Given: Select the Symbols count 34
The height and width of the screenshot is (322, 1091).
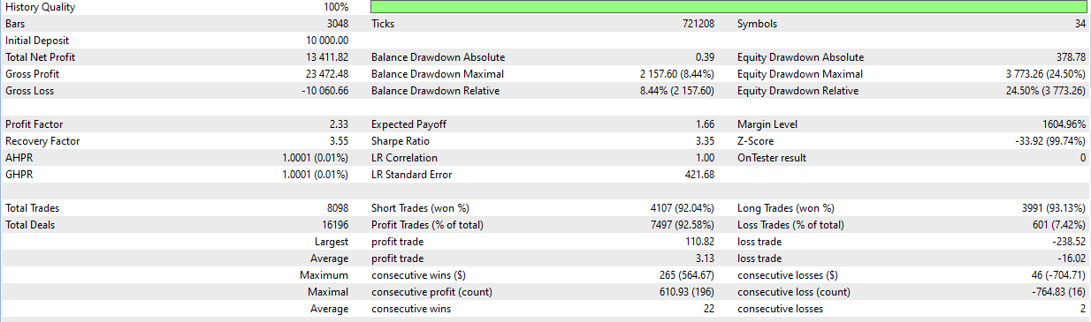Looking at the screenshot, I should tap(1080, 24).
